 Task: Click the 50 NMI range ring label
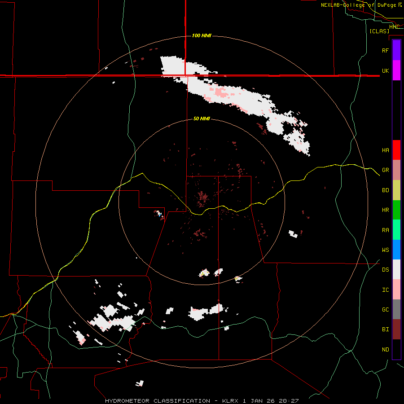202,119
